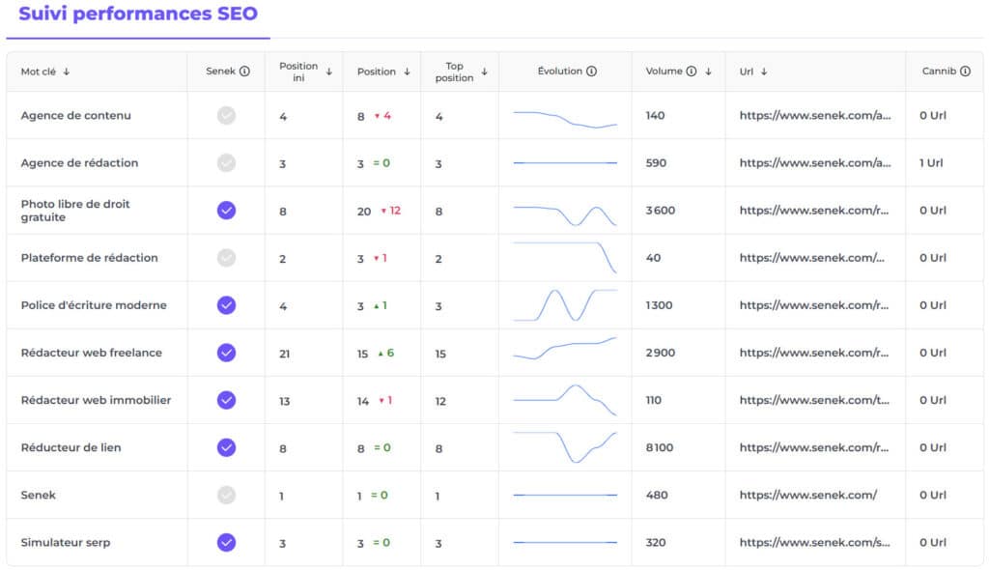Click evolution chart for Photo libre de droit
The width and height of the screenshot is (989, 570).
point(565,215)
